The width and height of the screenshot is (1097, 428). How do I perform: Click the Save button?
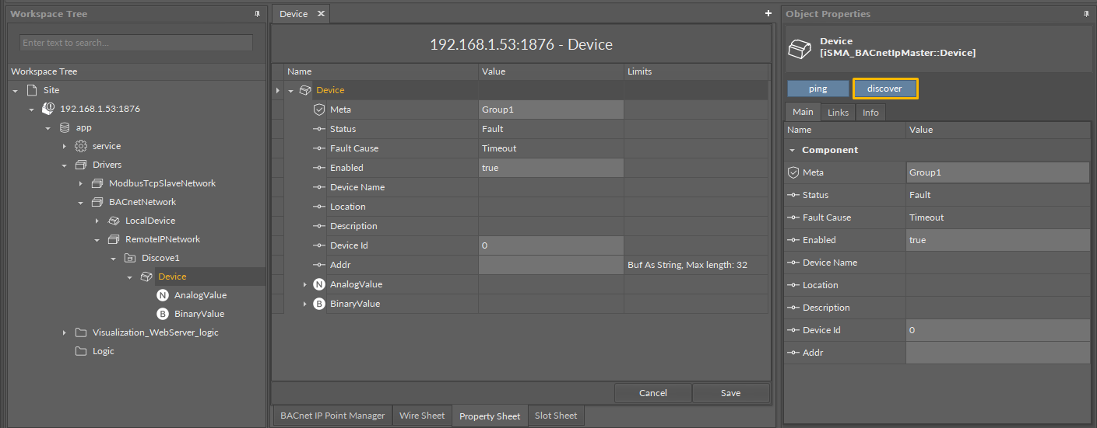point(730,393)
